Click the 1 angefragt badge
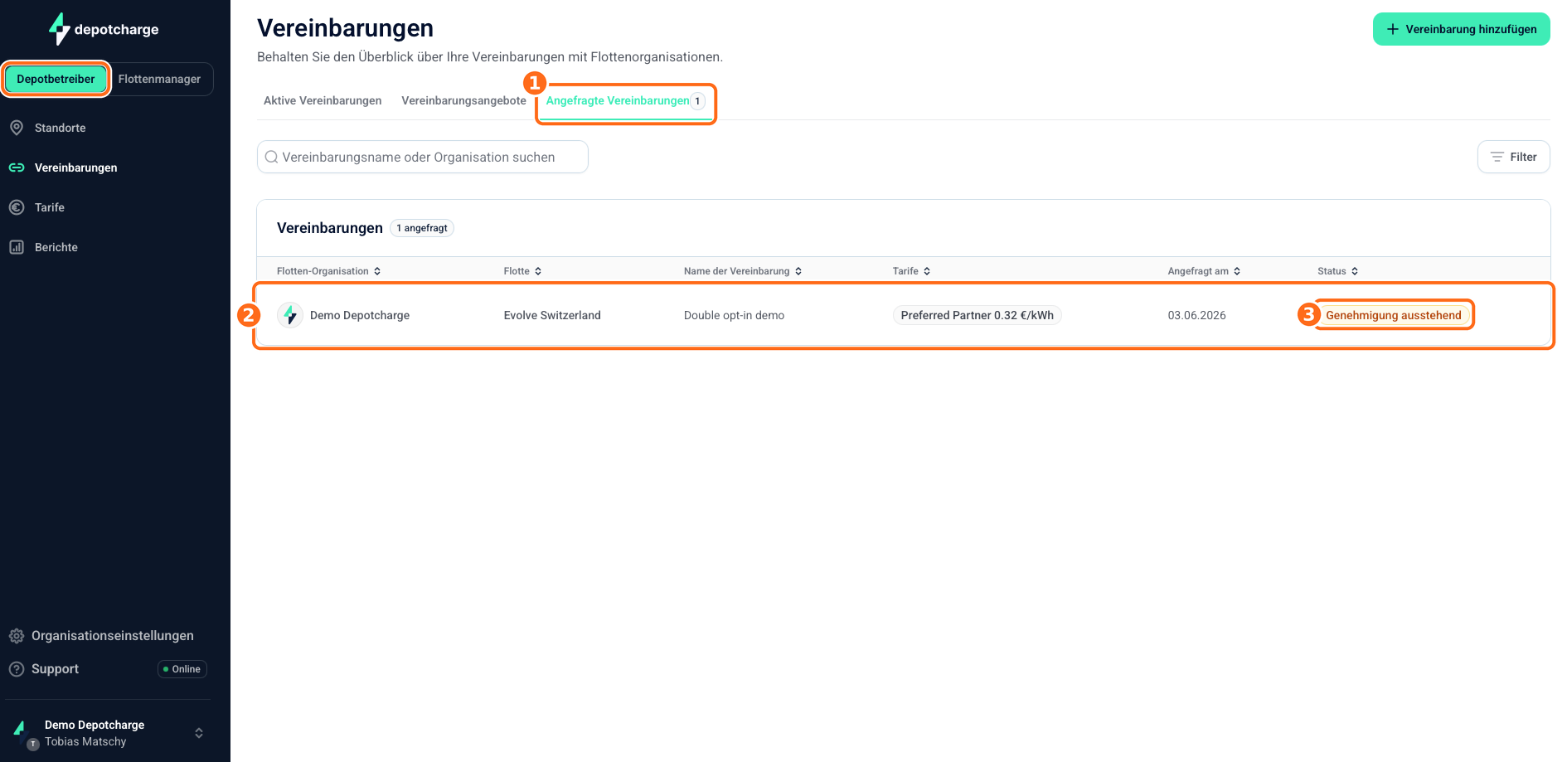Viewport: 1567px width, 762px height. click(422, 228)
